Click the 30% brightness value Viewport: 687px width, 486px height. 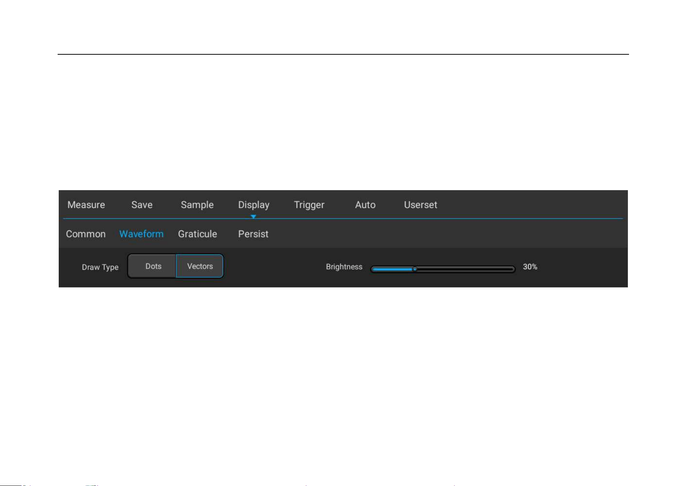point(530,267)
